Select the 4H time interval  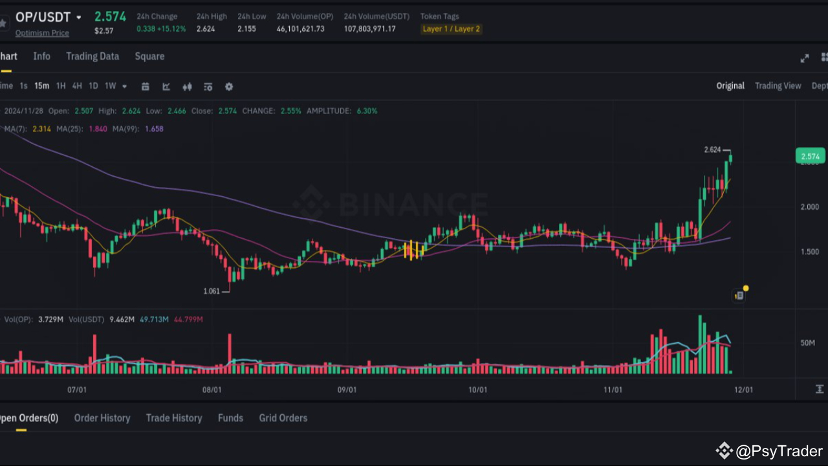77,86
